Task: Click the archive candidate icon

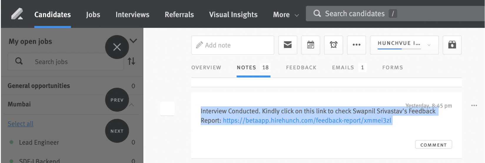Action: click(x=452, y=45)
